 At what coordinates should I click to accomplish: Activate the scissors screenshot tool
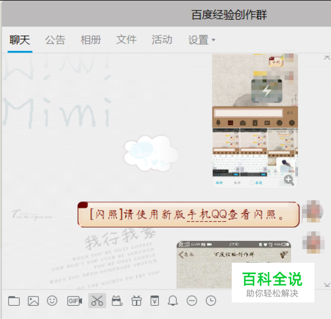pos(97,300)
